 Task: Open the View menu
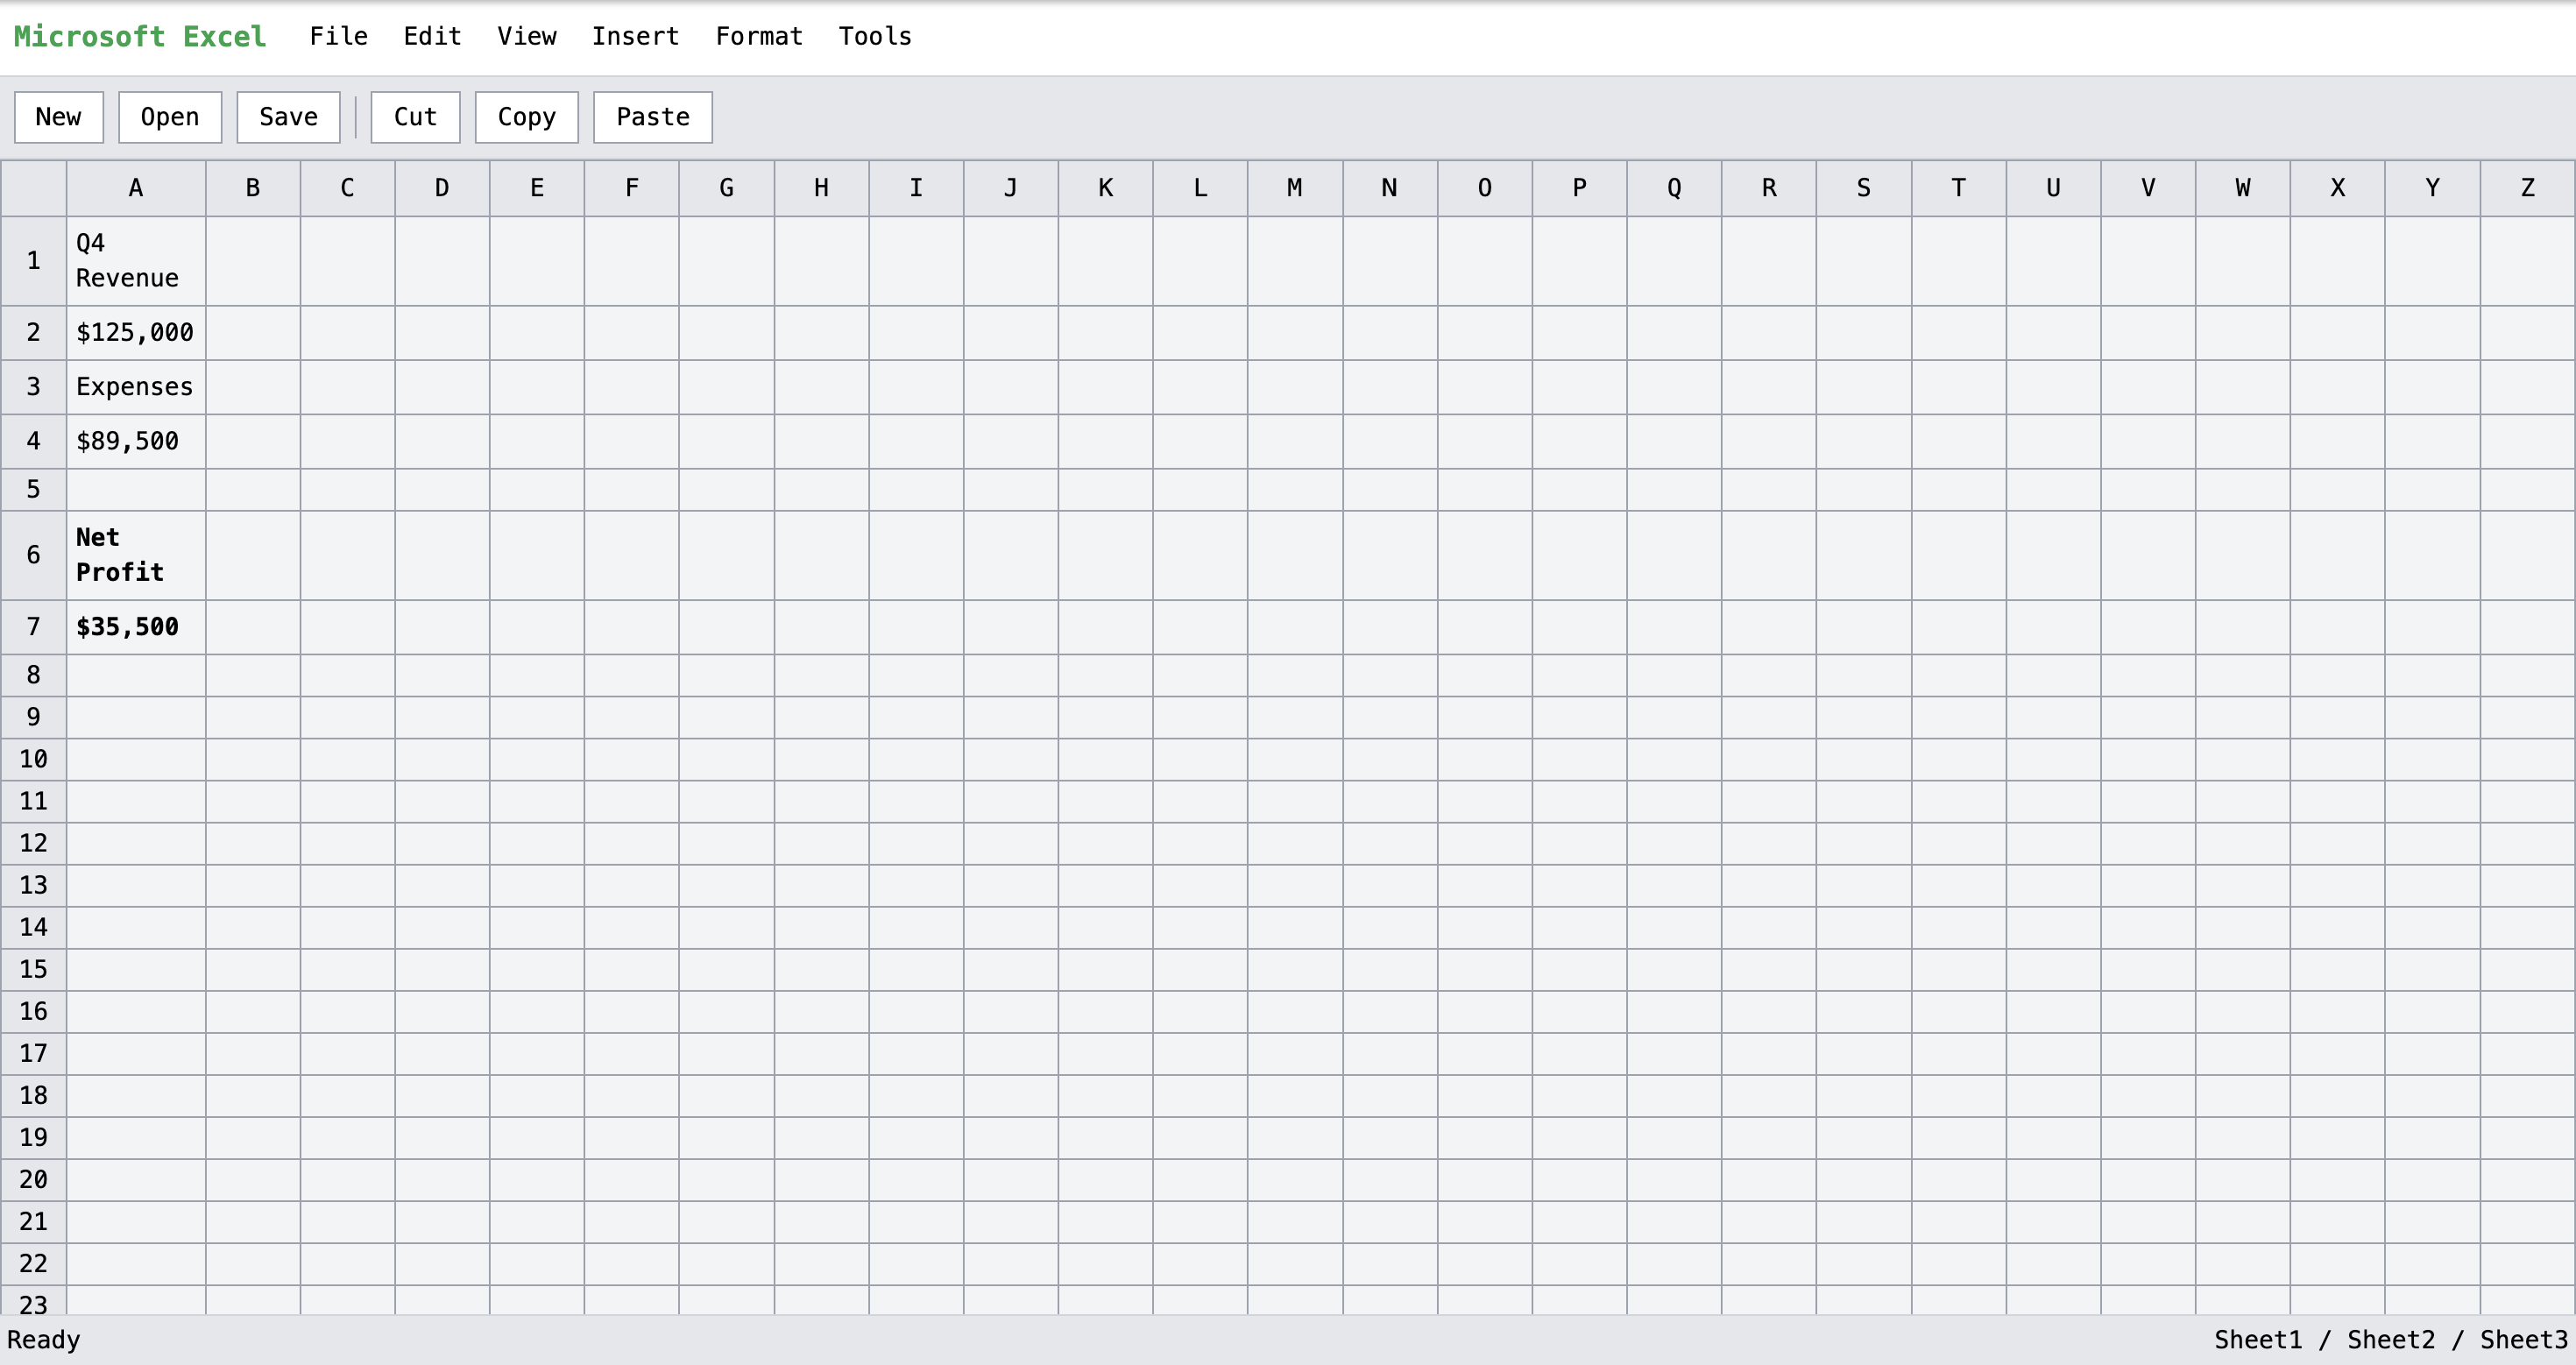point(526,37)
